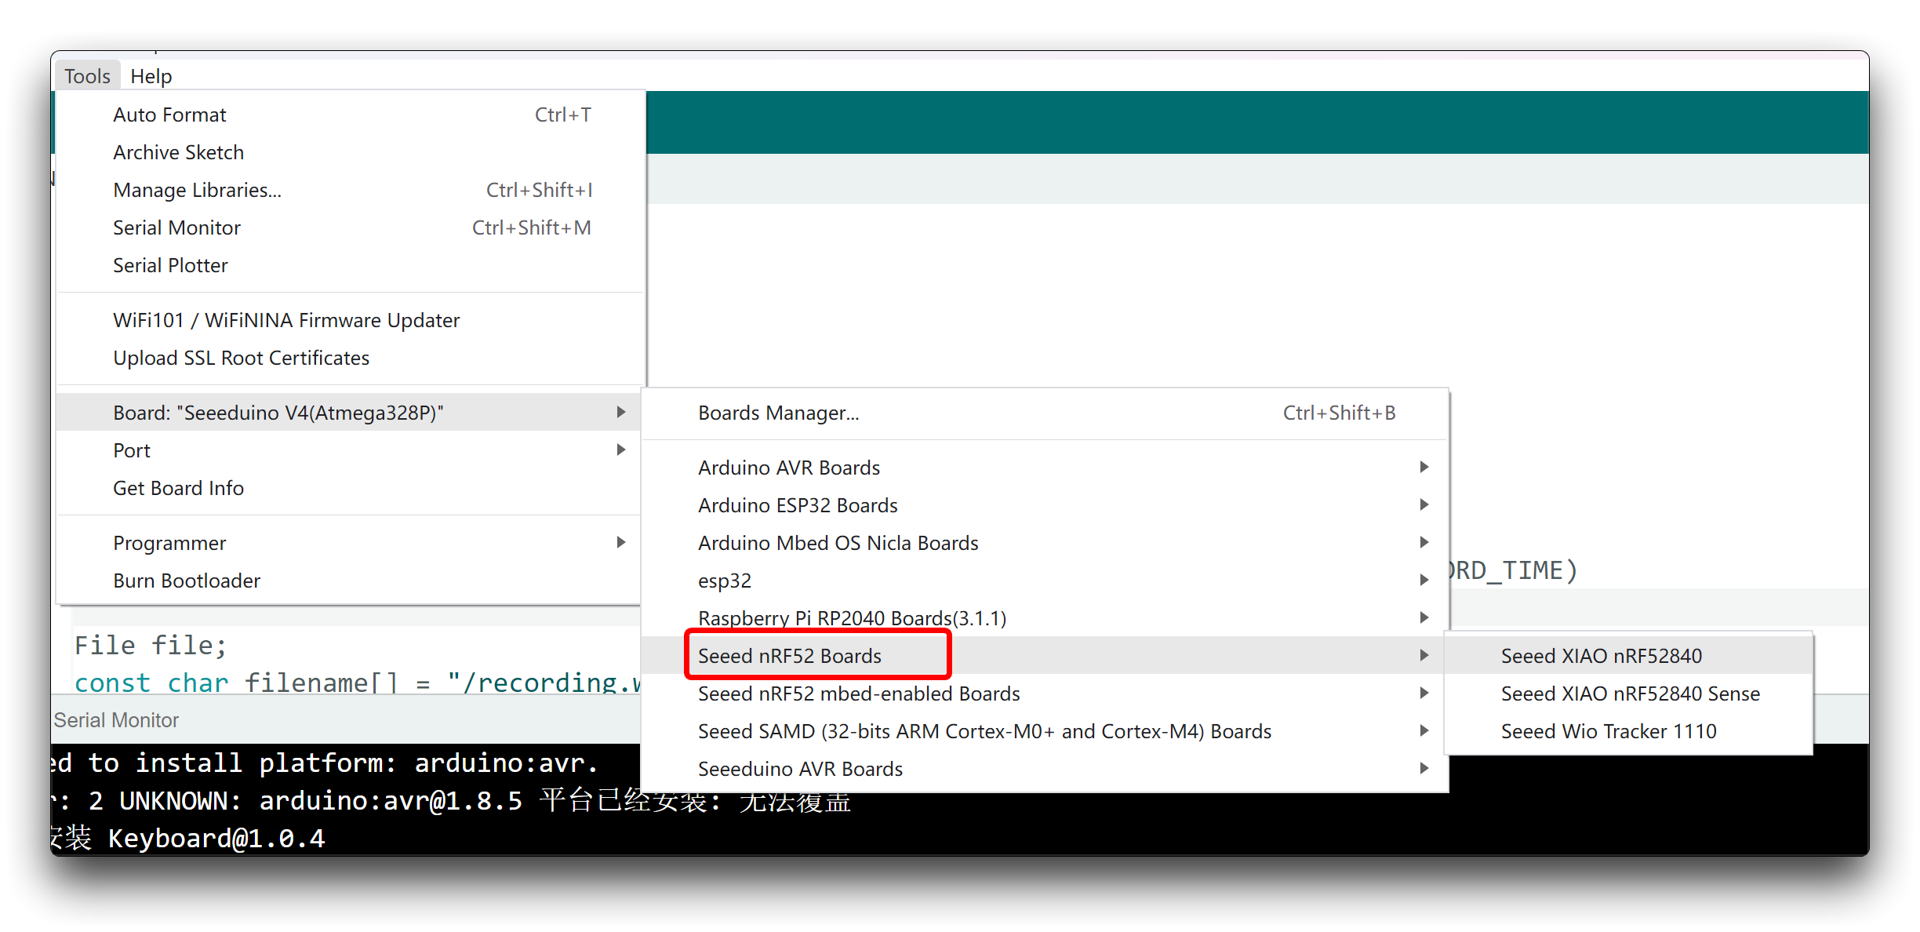Expand the Board: "Seeeduino V4(Atmega328P)" submenu
Screen dimensions: 1920x932
point(350,413)
